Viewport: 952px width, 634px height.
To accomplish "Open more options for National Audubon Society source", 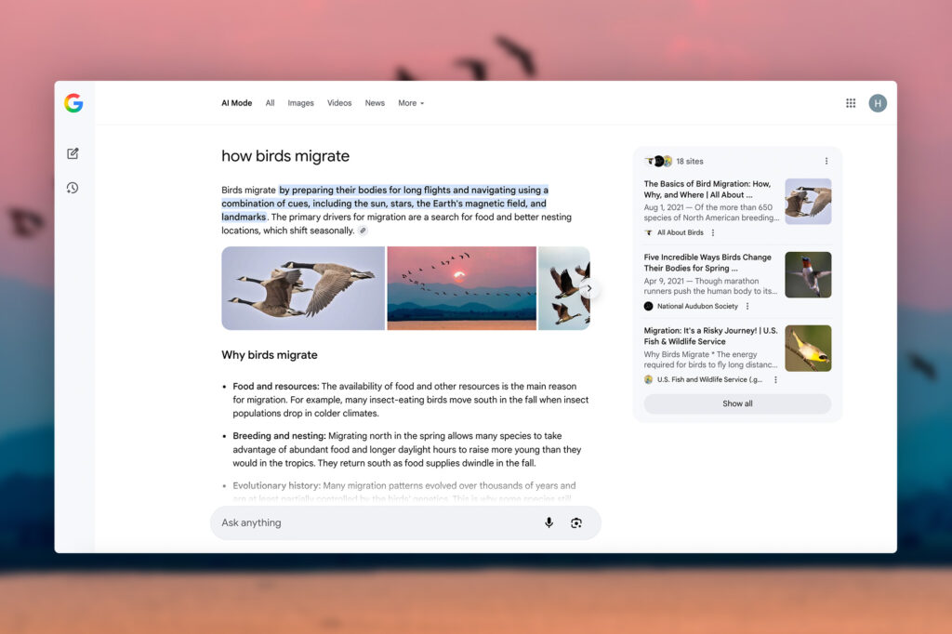I will (x=747, y=306).
